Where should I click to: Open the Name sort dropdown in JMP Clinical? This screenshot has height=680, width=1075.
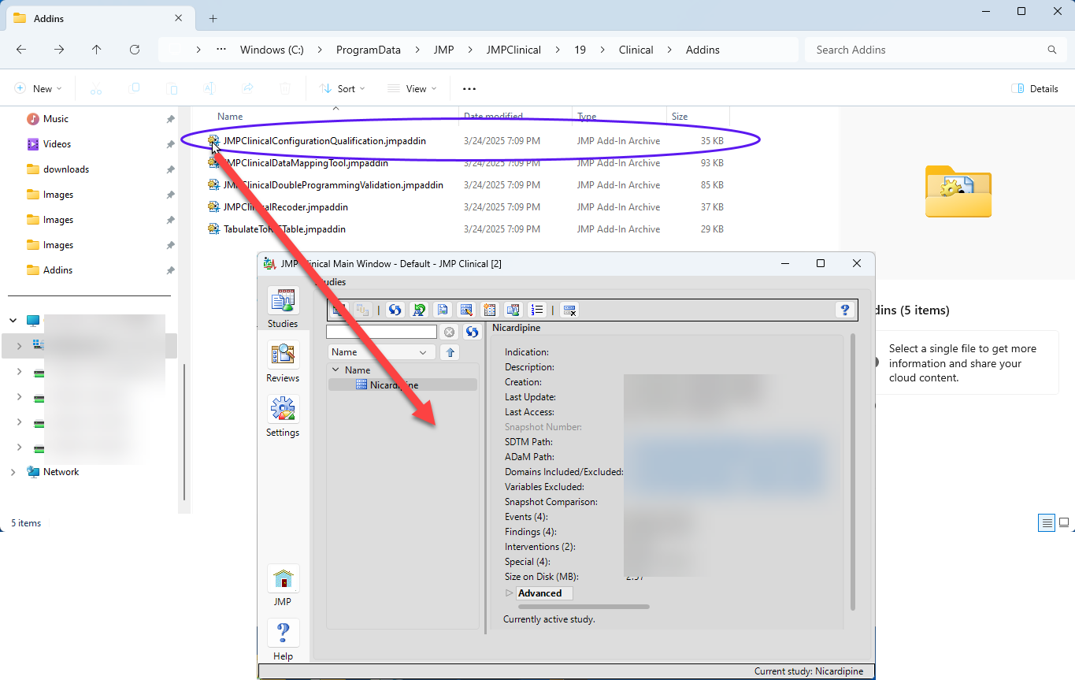point(382,352)
